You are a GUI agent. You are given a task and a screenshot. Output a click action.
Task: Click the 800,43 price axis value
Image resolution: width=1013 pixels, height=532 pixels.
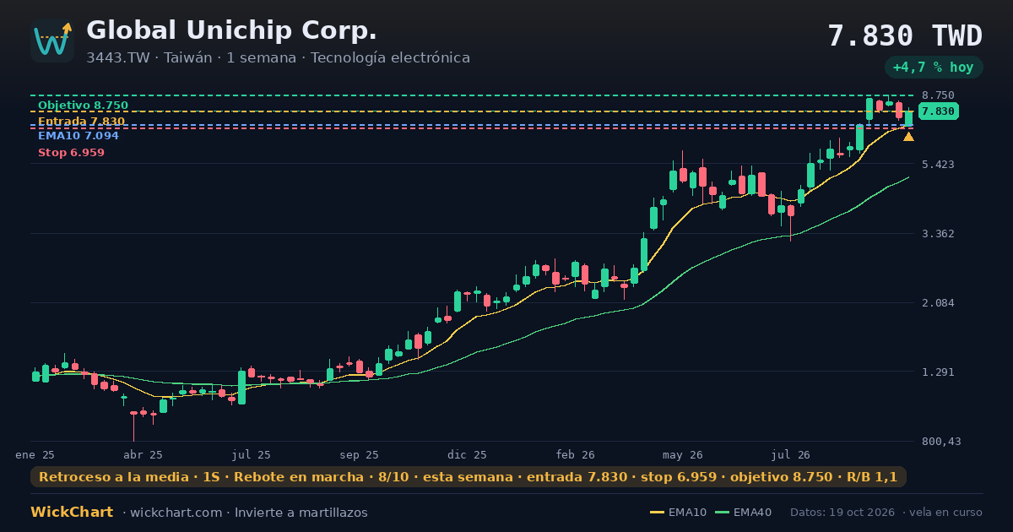pos(940,442)
